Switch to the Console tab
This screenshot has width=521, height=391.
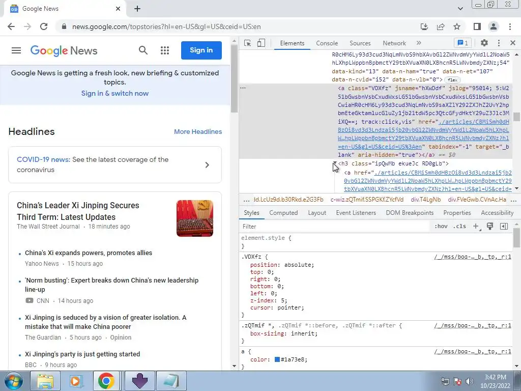click(327, 43)
